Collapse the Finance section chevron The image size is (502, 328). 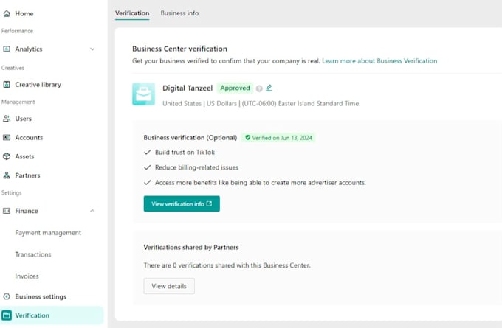[x=92, y=211]
